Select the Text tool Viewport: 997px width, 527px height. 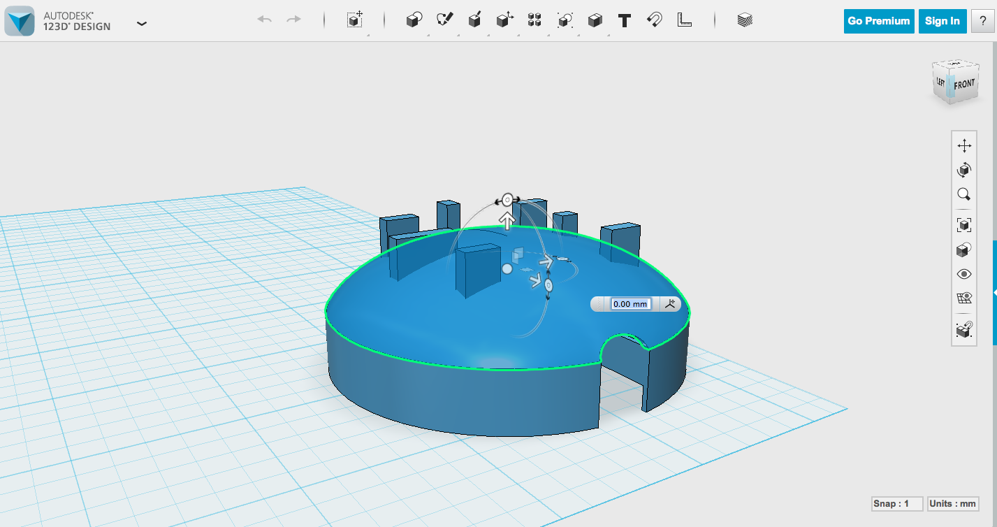pos(623,20)
